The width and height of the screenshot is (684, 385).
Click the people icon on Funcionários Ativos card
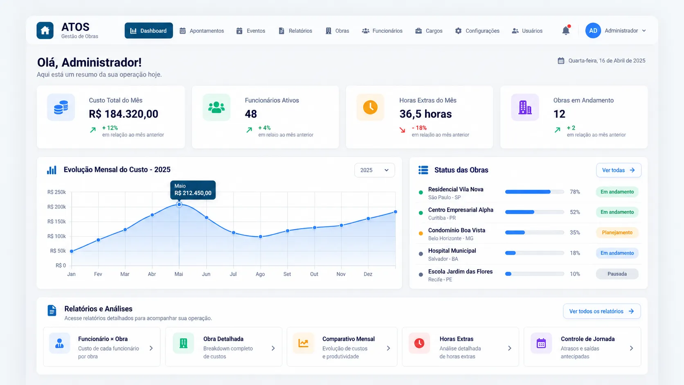coord(216,107)
